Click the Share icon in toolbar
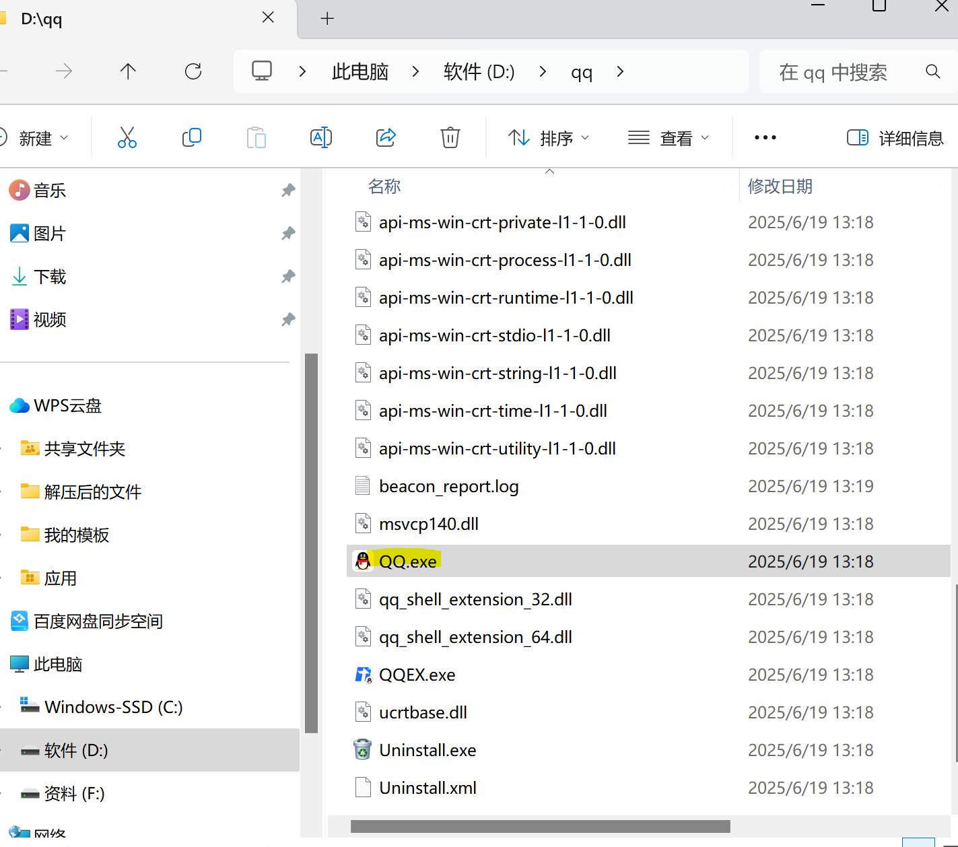The width and height of the screenshot is (958, 847). pyautogui.click(x=386, y=137)
